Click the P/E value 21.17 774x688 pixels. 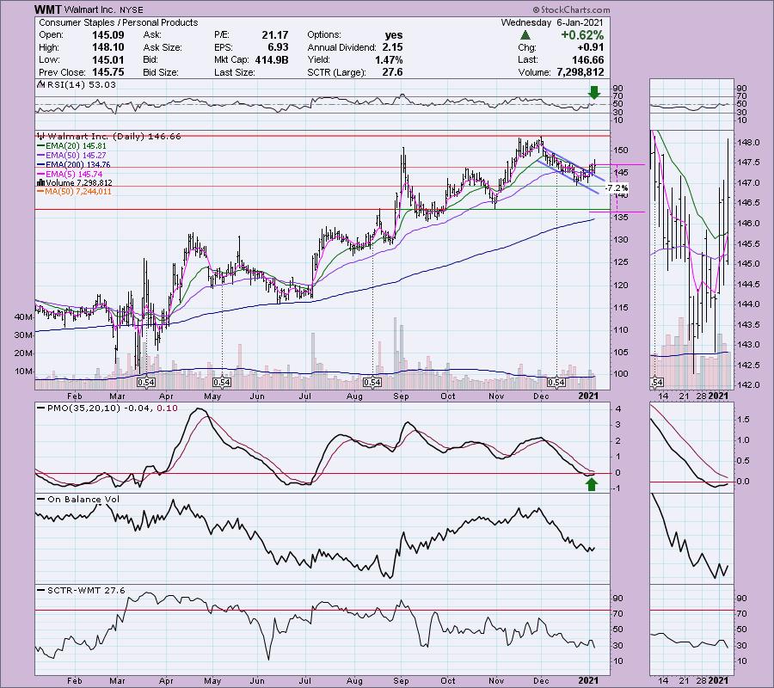[275, 35]
